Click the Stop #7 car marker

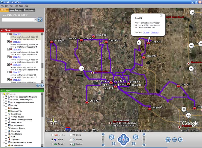coord(178,86)
